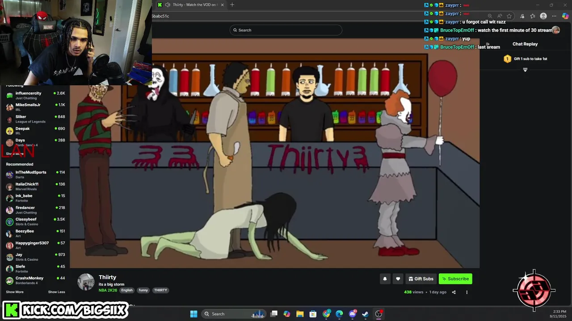Click the read aloud icon
This screenshot has width=572, height=321.
pyautogui.click(x=500, y=16)
